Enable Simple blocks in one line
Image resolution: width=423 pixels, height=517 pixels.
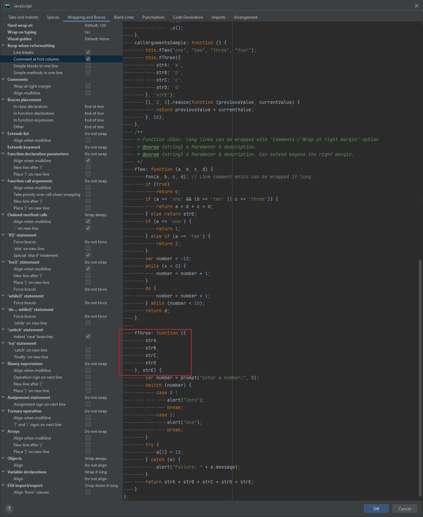[x=88, y=66]
